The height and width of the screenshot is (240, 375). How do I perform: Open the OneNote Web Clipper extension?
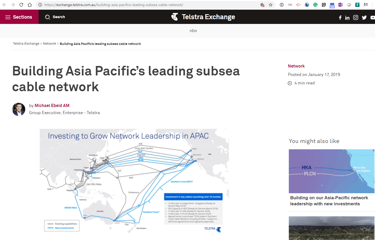(340, 4)
